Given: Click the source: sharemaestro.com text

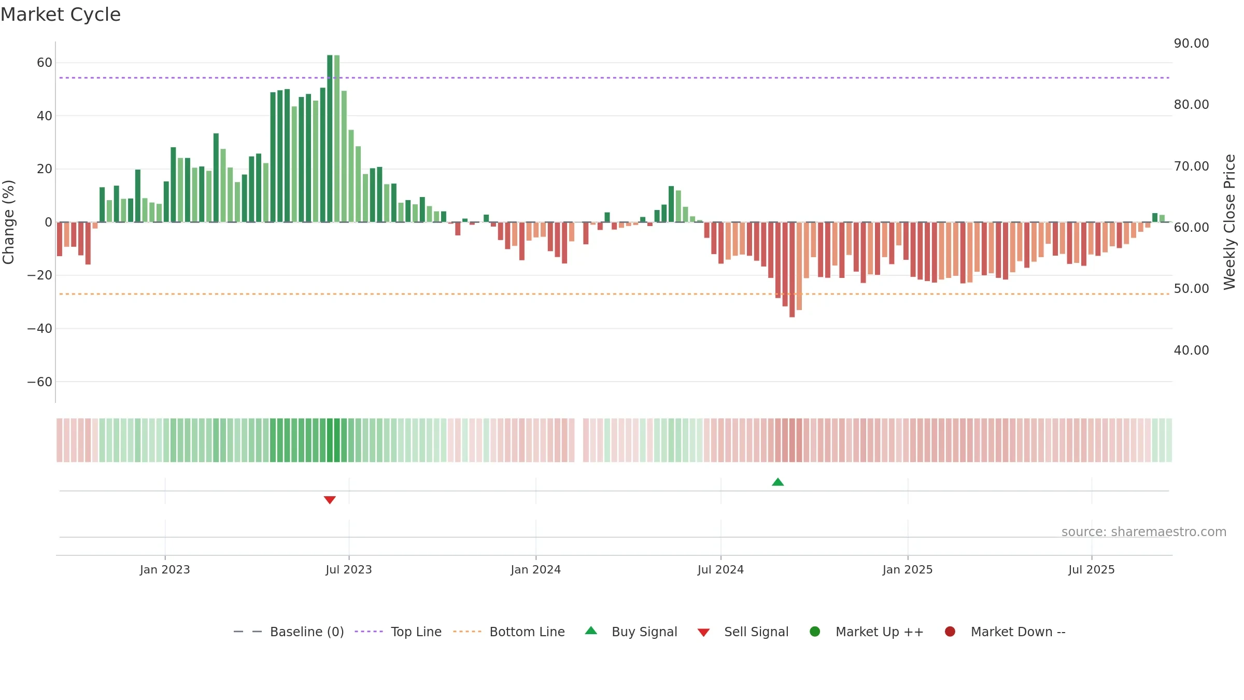Looking at the screenshot, I should 1144,532.
